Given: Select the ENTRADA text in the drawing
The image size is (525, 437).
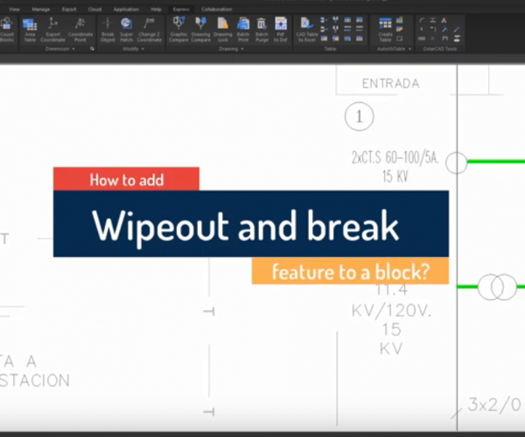Looking at the screenshot, I should (x=391, y=84).
